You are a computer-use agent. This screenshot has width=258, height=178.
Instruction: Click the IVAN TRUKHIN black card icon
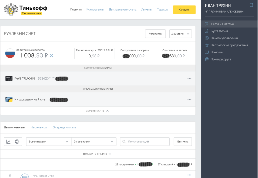pos(9,78)
